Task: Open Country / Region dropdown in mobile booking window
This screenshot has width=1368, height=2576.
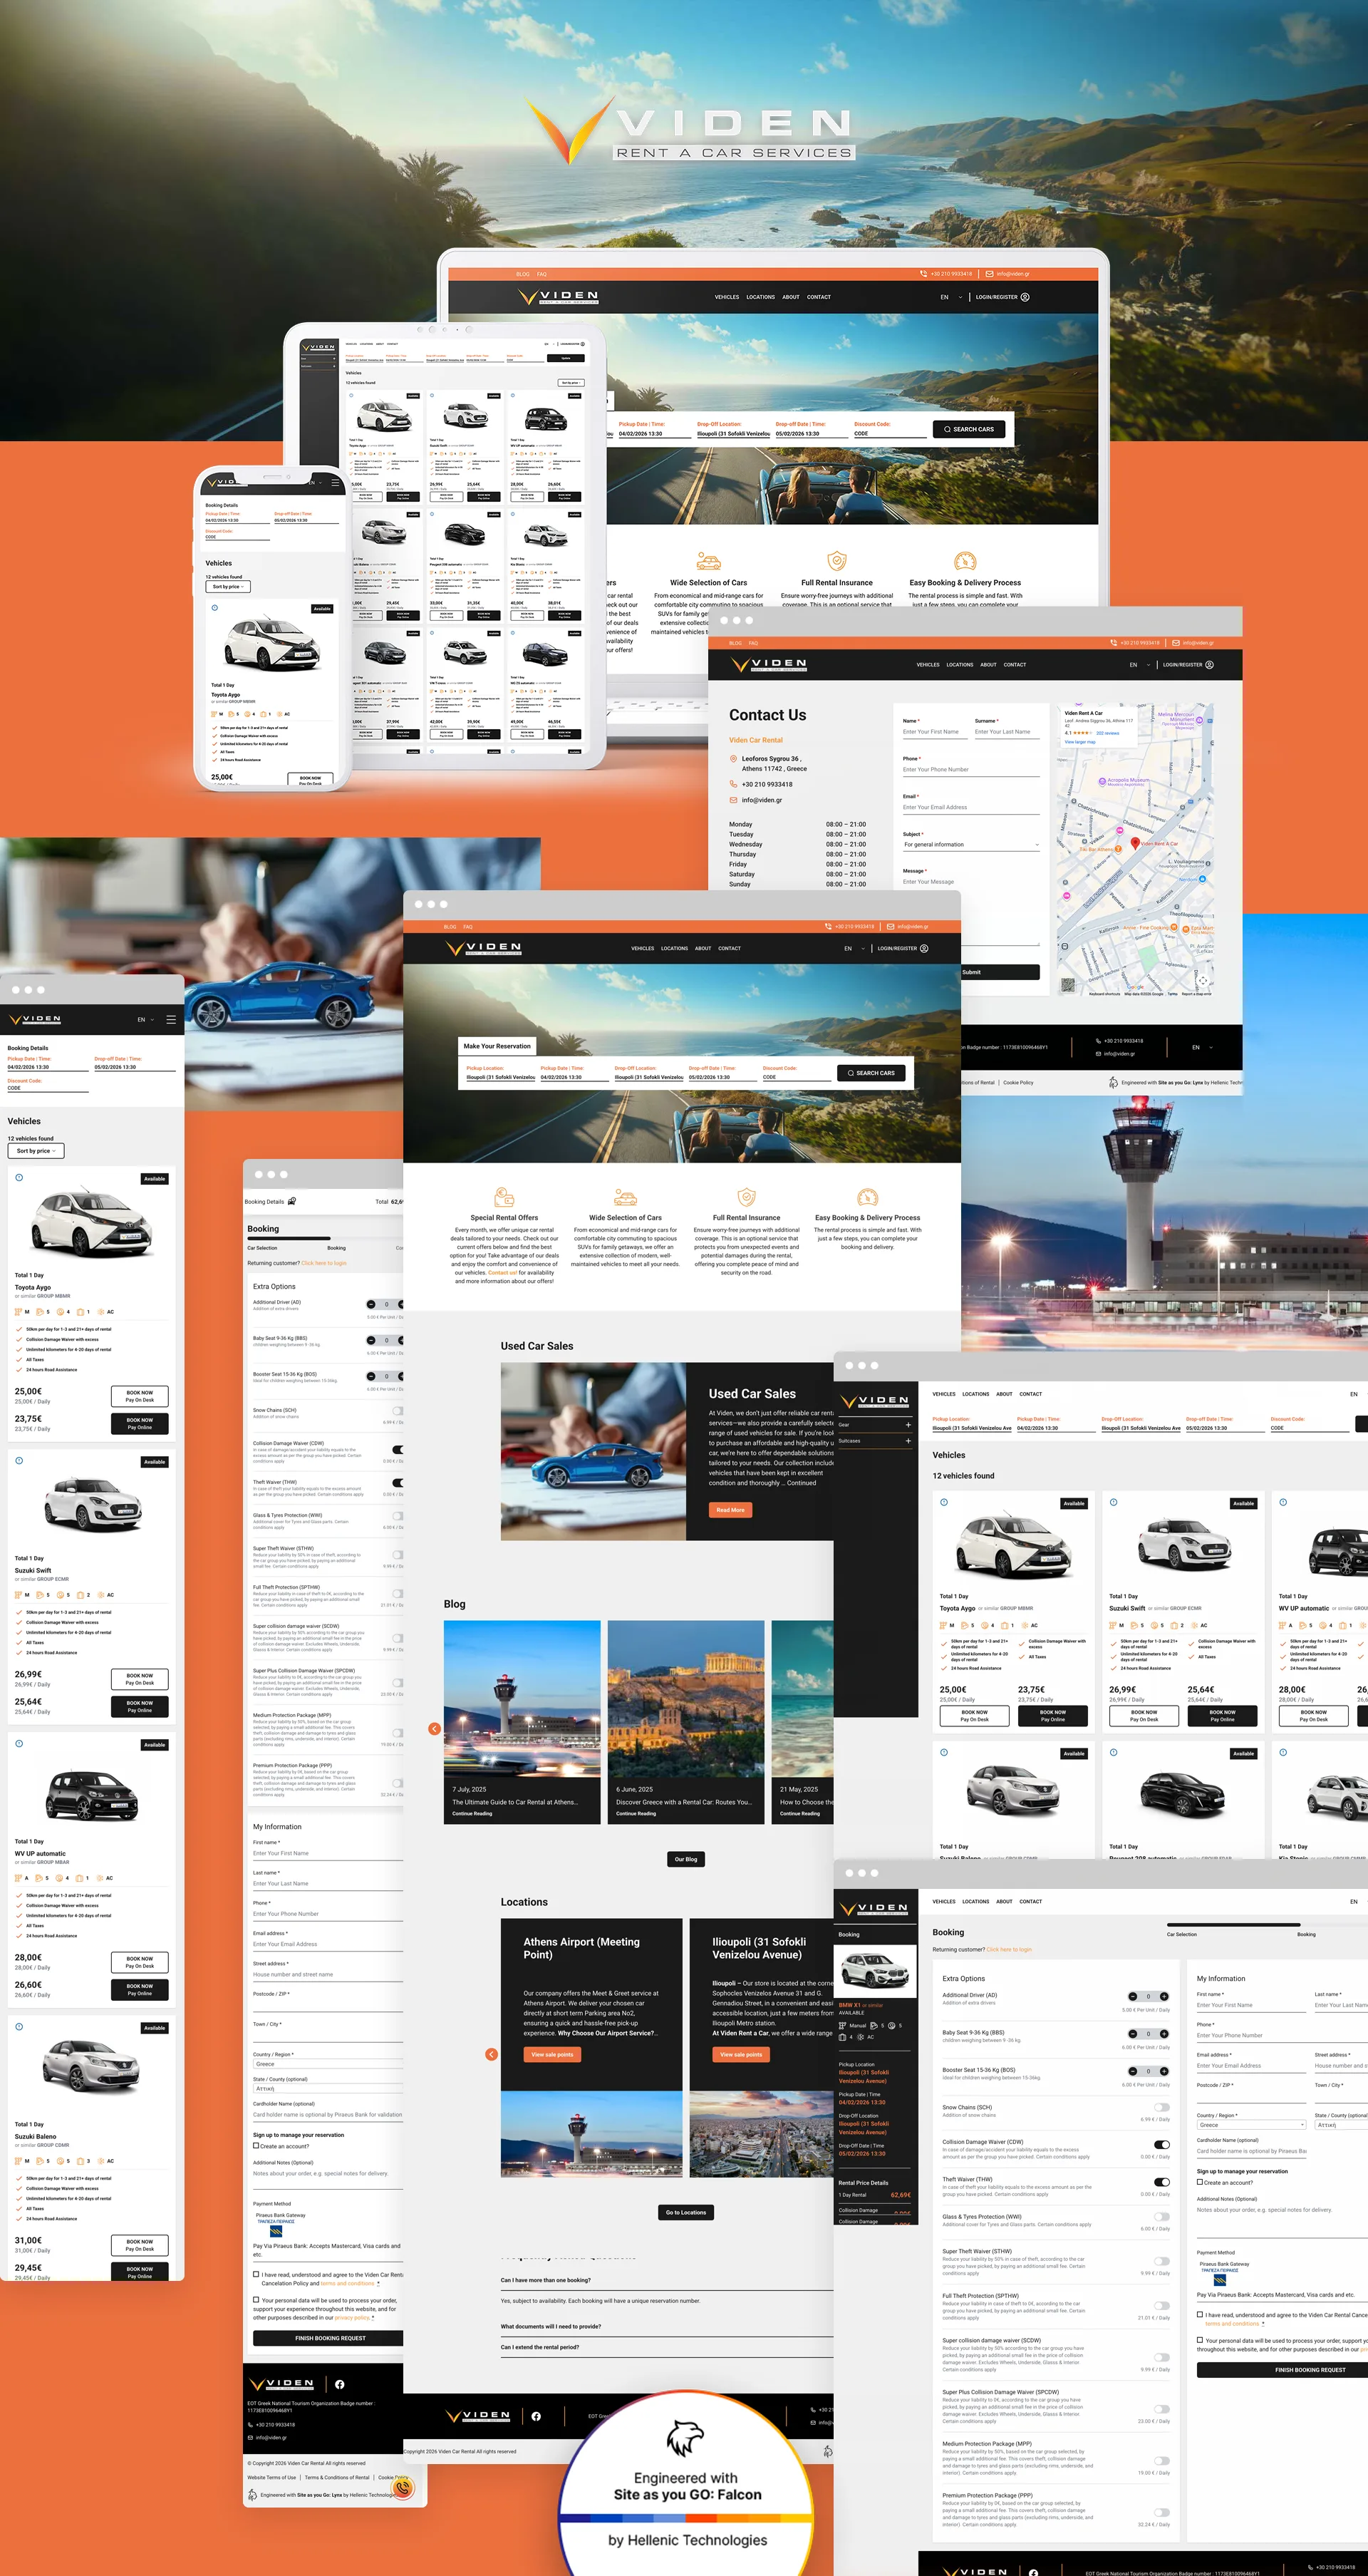Action: (328, 2064)
